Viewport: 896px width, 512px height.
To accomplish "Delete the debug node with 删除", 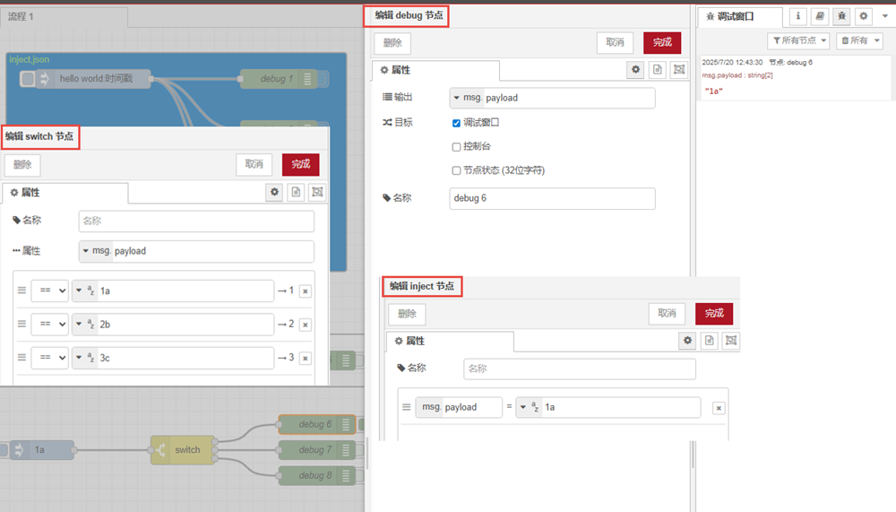I will (x=392, y=43).
